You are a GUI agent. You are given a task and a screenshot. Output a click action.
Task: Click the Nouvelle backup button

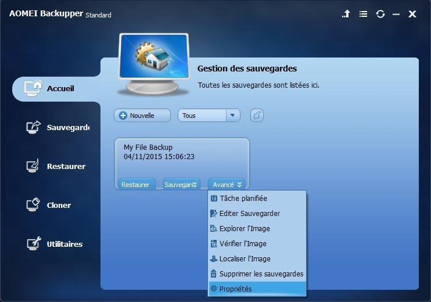142,116
